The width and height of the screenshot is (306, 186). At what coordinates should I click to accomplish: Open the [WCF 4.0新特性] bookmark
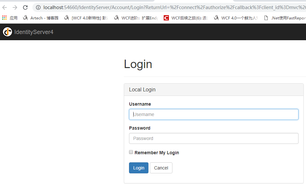tap(86, 18)
